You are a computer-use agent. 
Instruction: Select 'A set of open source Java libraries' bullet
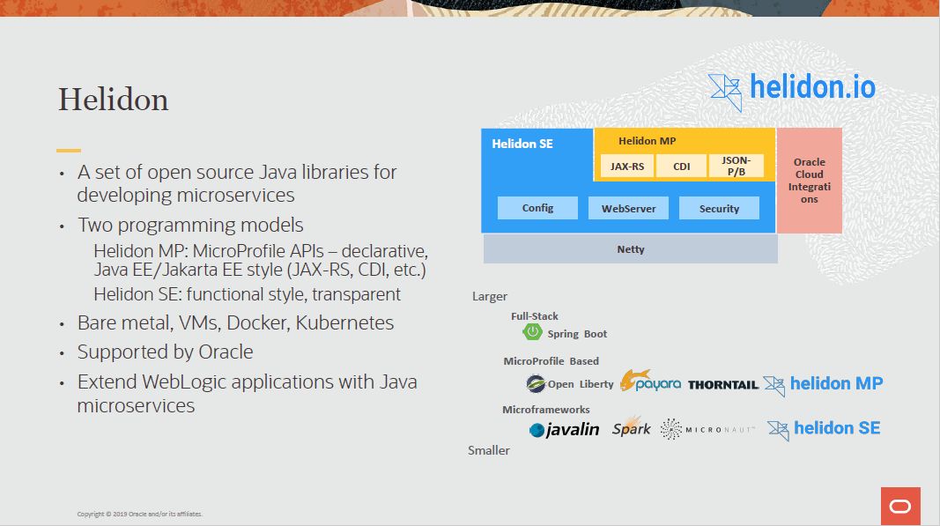(237, 183)
